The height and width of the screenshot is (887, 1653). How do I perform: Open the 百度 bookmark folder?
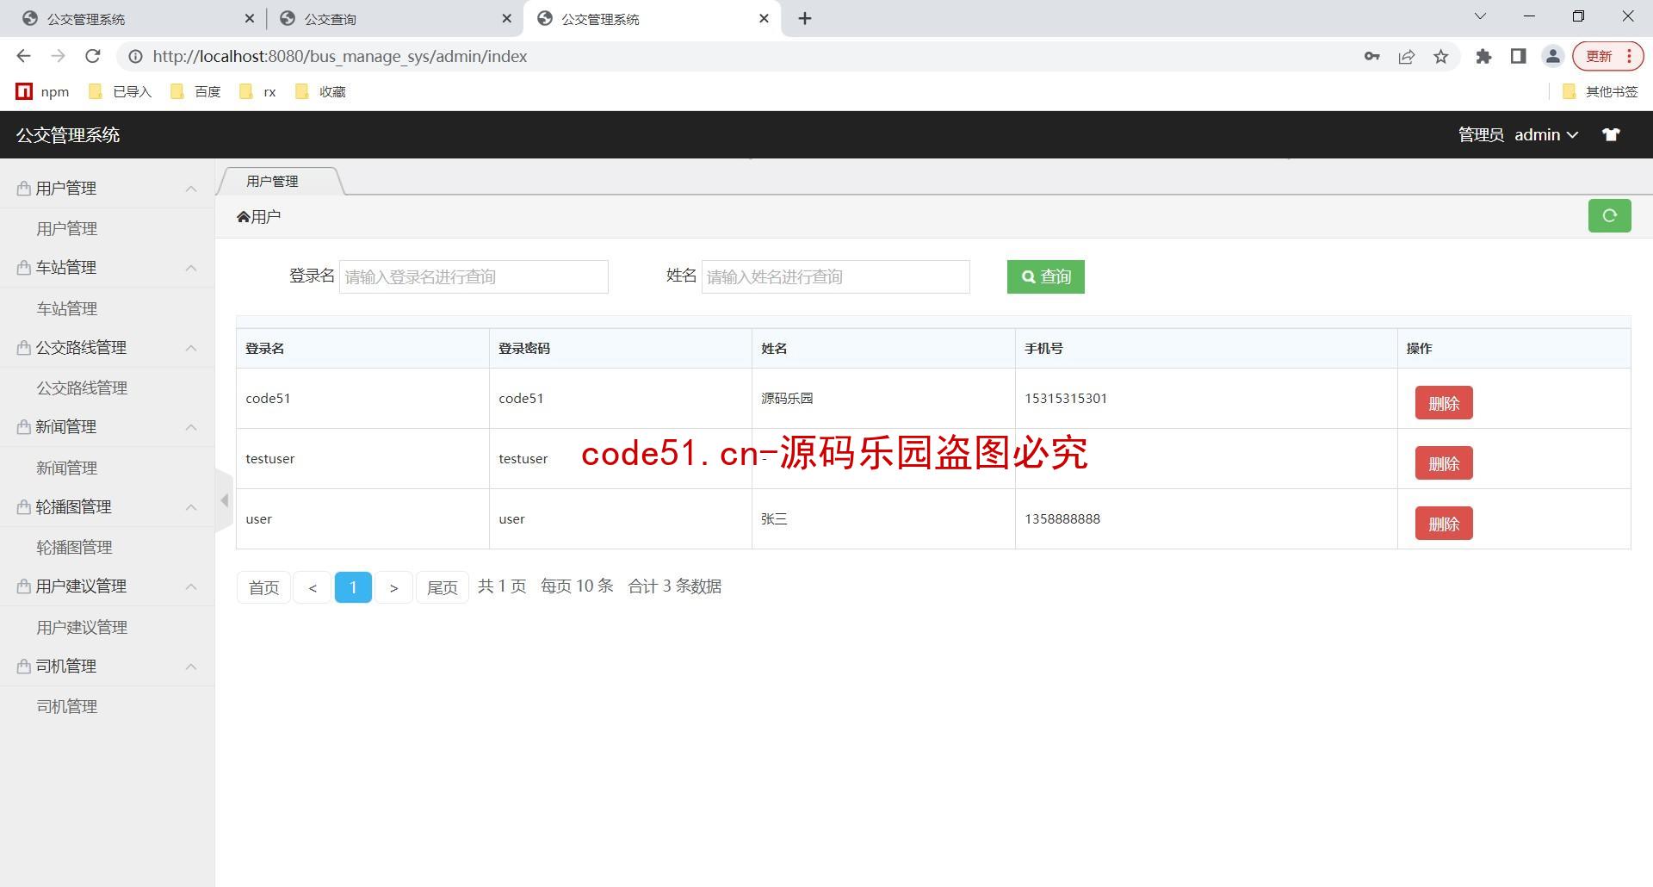click(196, 91)
